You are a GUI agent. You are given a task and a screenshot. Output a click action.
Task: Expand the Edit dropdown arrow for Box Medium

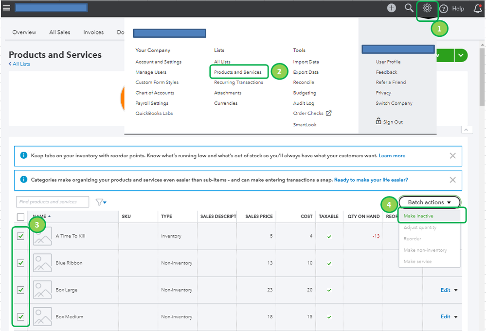456,317
